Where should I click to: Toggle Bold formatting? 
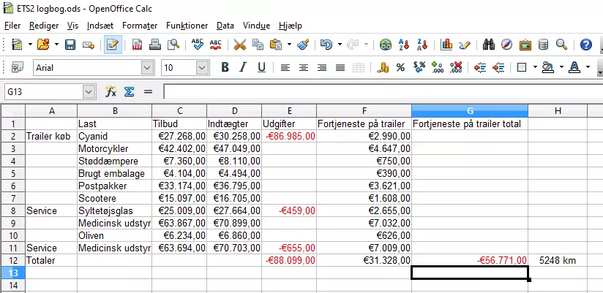click(x=225, y=67)
